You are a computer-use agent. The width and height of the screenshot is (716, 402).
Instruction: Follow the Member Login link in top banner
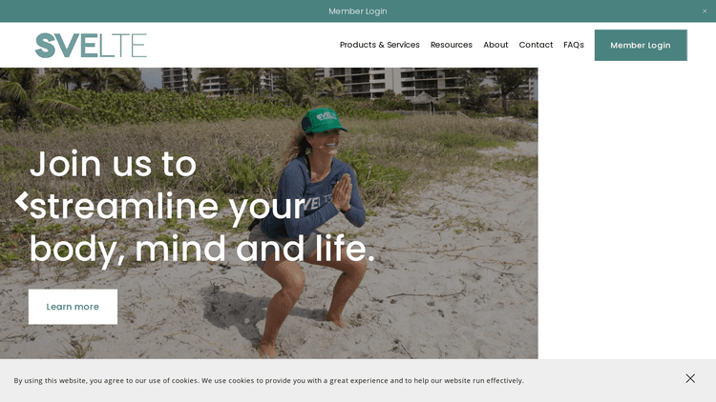(358, 10)
